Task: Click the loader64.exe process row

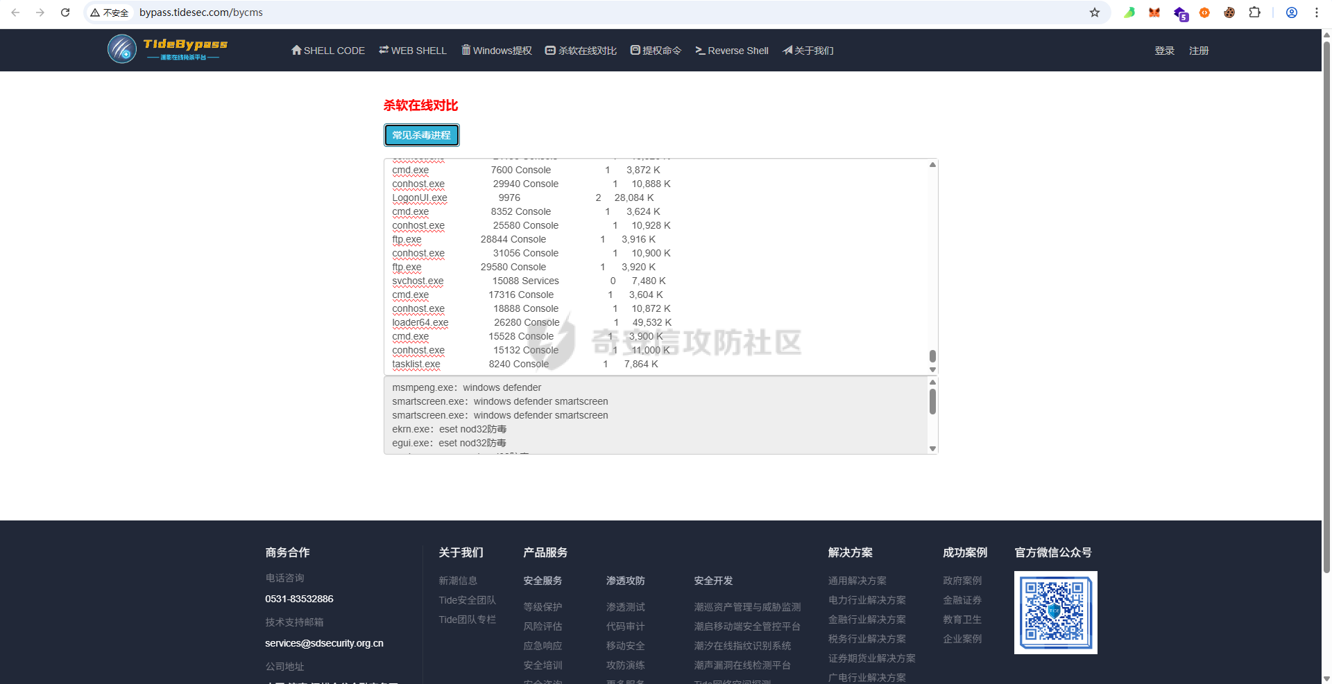Action: click(x=531, y=322)
